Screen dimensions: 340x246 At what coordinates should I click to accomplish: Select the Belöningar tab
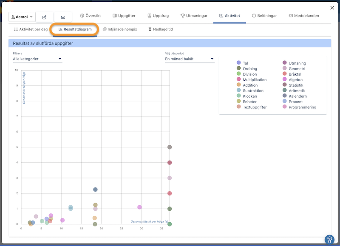click(264, 16)
